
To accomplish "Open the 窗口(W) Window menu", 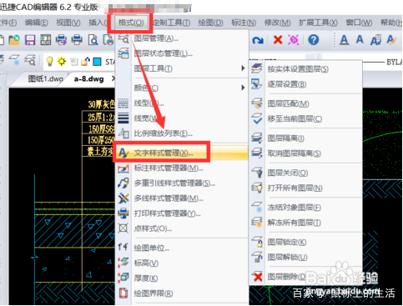I will (x=359, y=23).
